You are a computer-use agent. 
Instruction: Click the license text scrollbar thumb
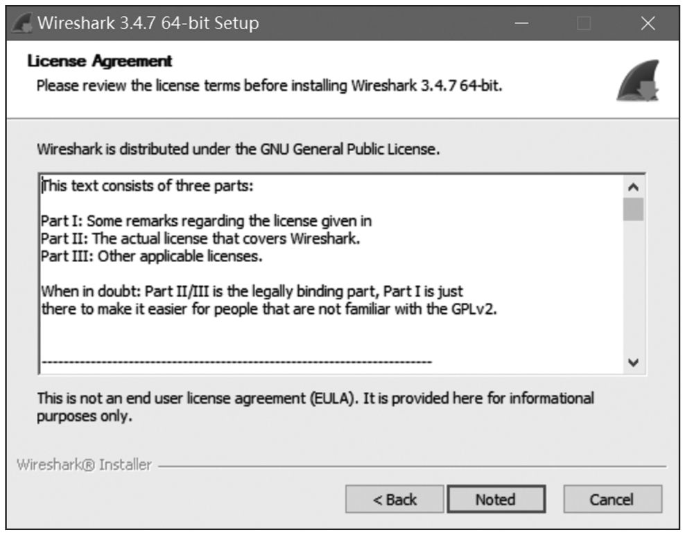633,209
